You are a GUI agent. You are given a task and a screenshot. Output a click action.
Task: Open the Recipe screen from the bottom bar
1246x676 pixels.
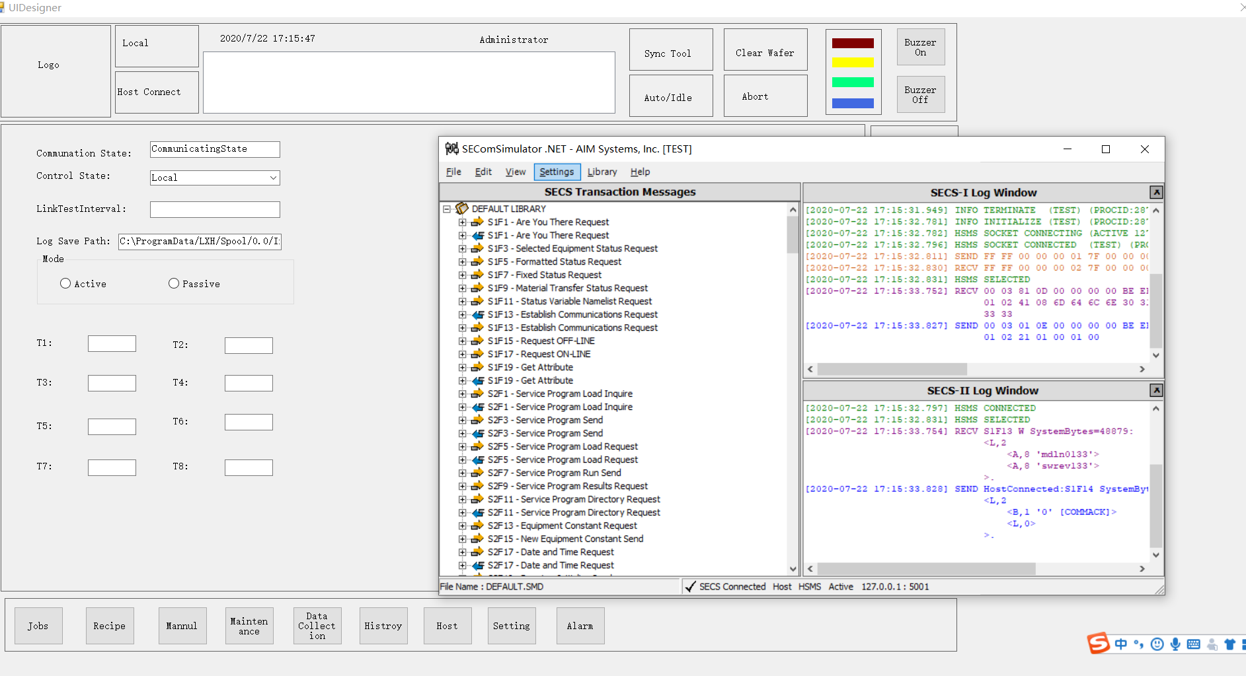tap(109, 625)
